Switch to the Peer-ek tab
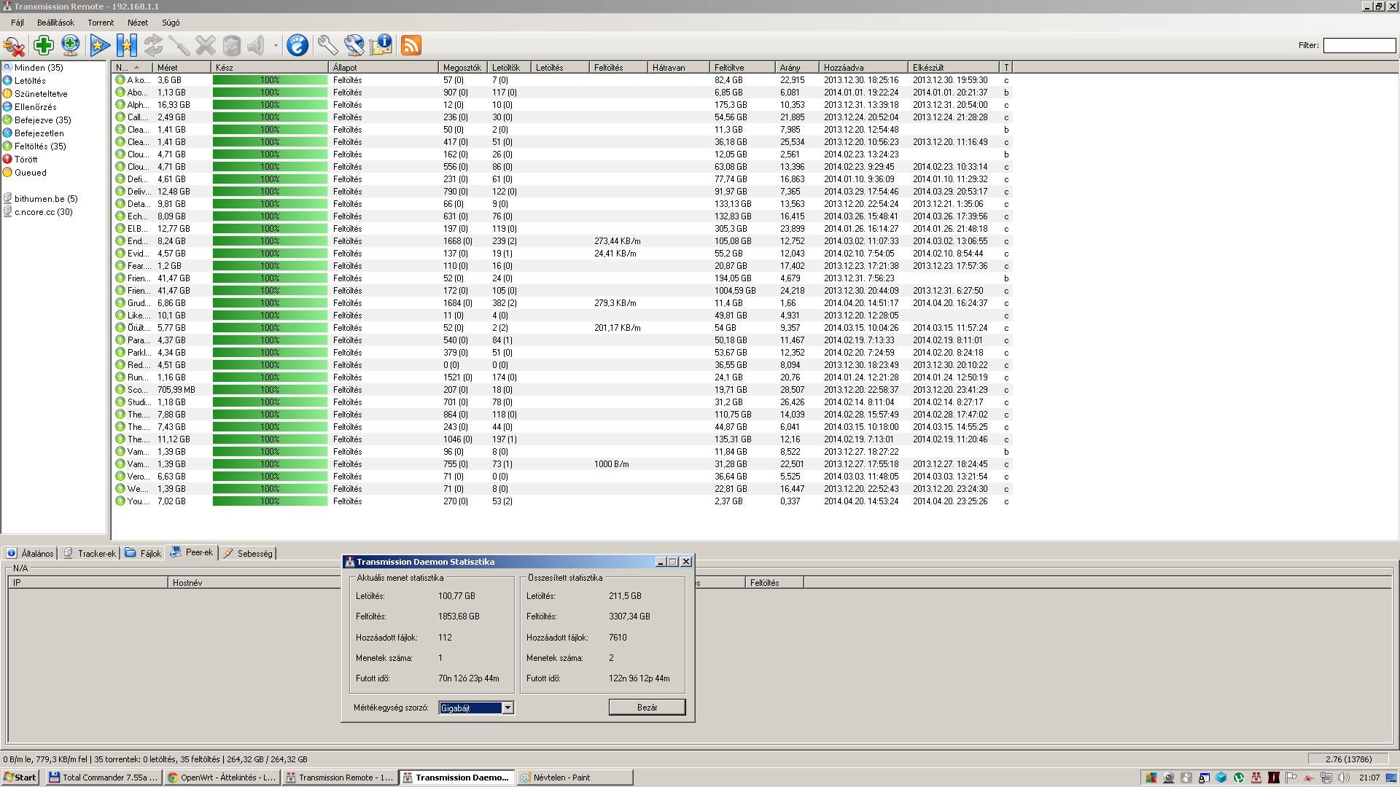 191,552
